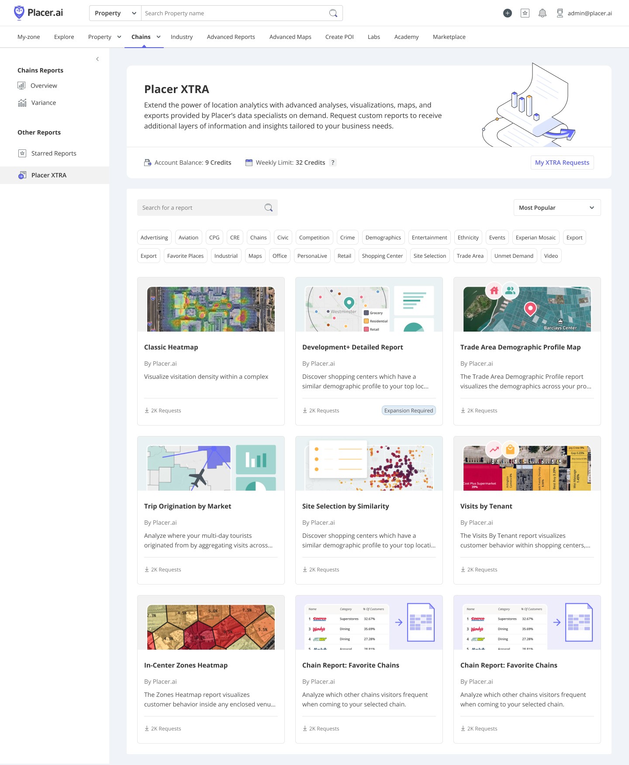Open Advanced Maps tab
Image resolution: width=629 pixels, height=765 pixels.
pyautogui.click(x=290, y=37)
